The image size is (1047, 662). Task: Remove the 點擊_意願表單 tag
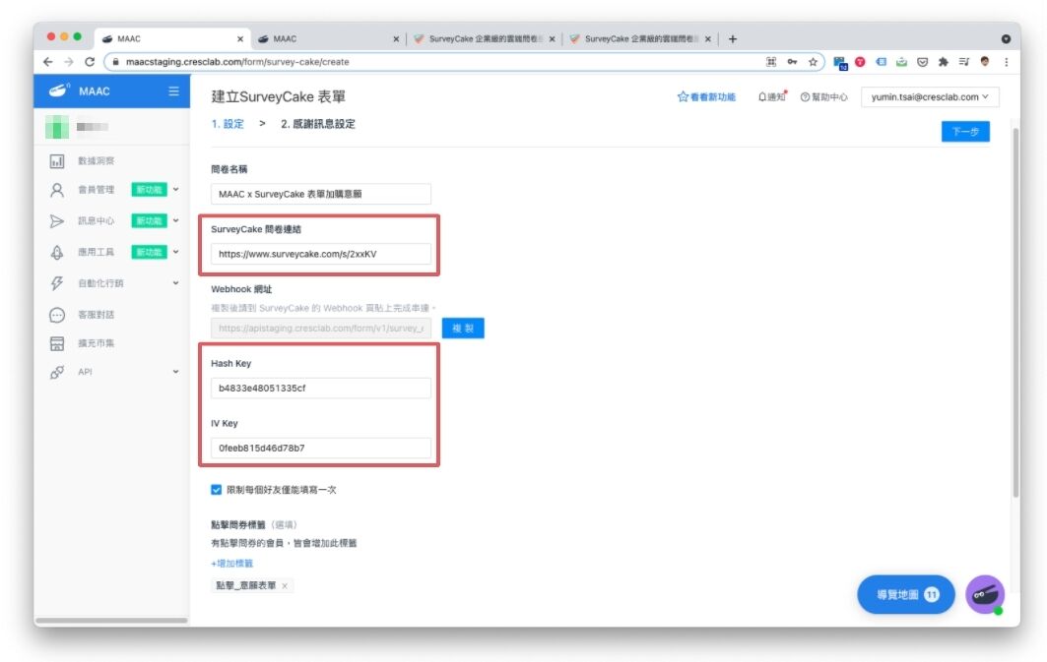285,586
